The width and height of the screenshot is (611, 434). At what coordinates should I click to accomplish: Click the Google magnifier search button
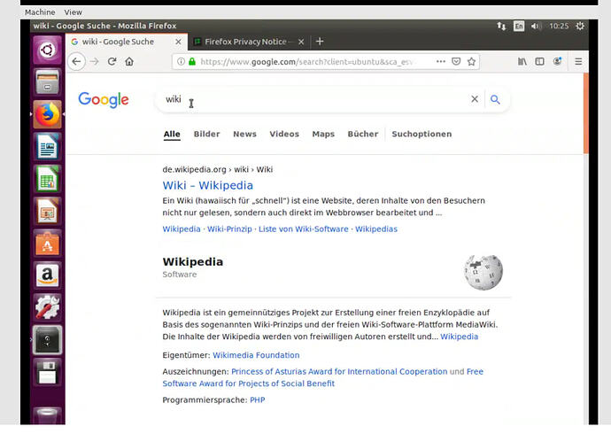pyautogui.click(x=495, y=100)
